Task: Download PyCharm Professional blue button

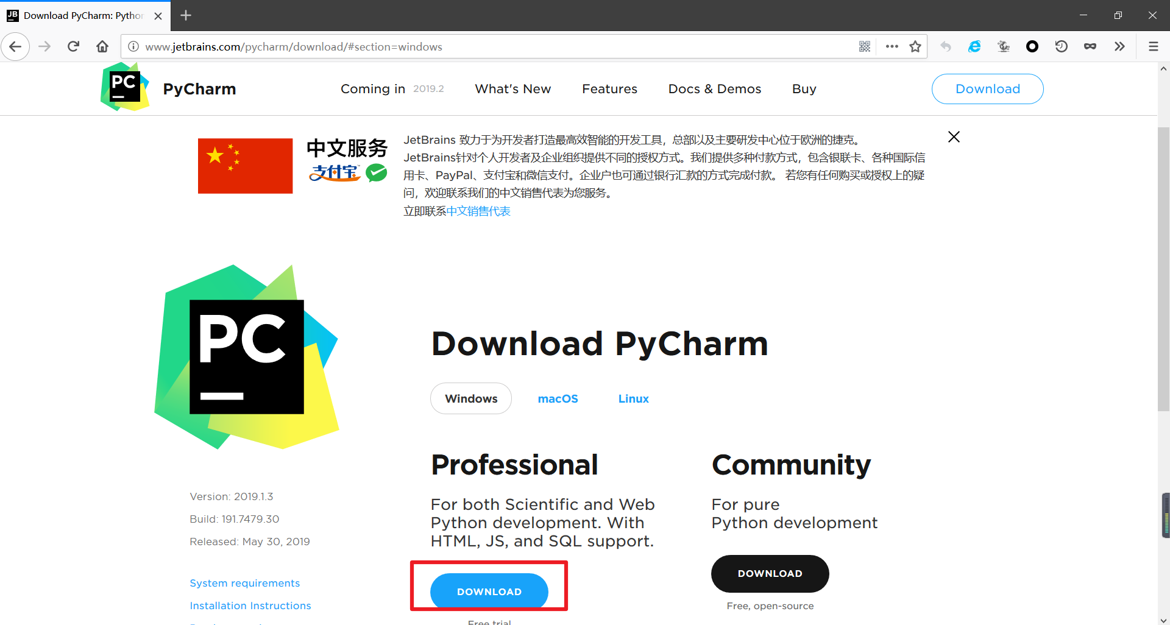Action: 489,591
